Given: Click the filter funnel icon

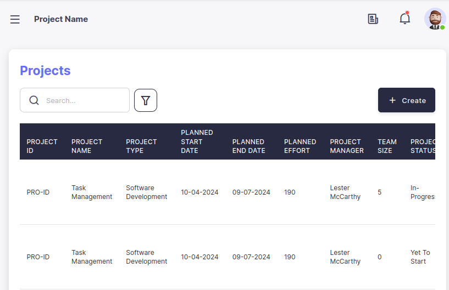Looking at the screenshot, I should pos(146,100).
